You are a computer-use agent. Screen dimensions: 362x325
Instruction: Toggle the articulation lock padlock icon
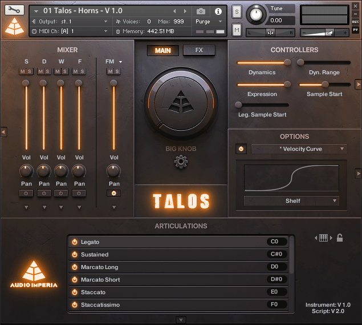(340, 238)
